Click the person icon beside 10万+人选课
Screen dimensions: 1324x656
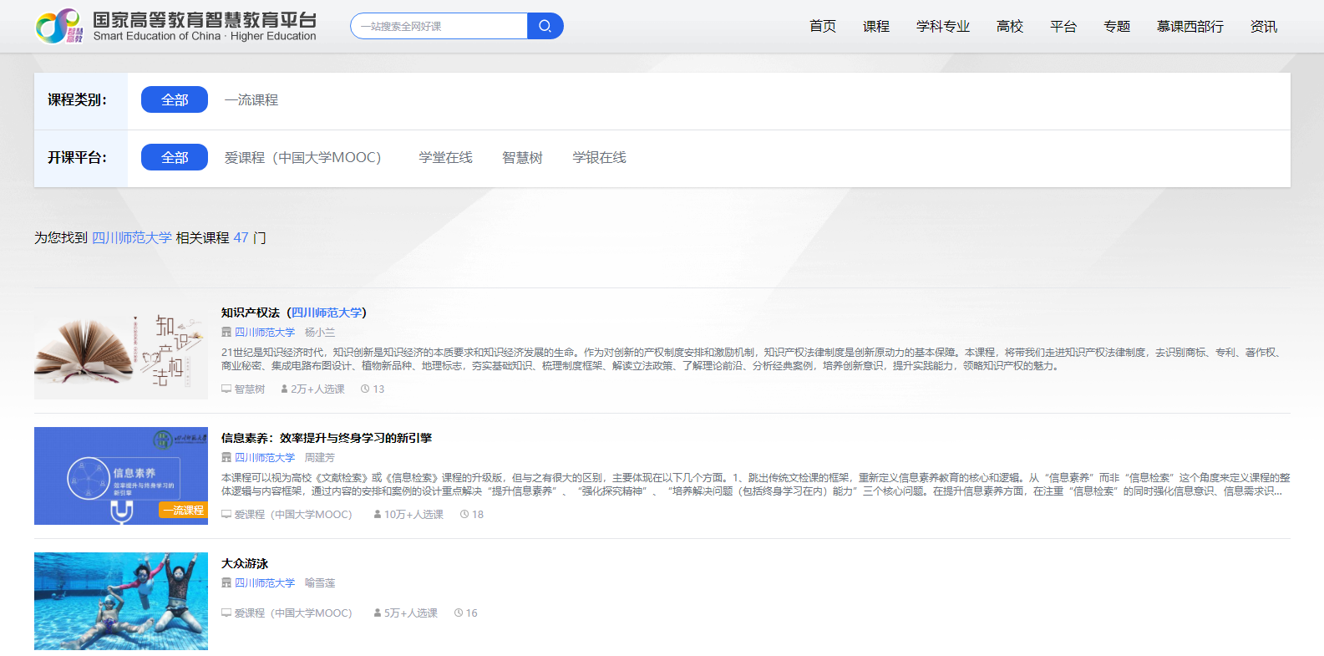(378, 515)
